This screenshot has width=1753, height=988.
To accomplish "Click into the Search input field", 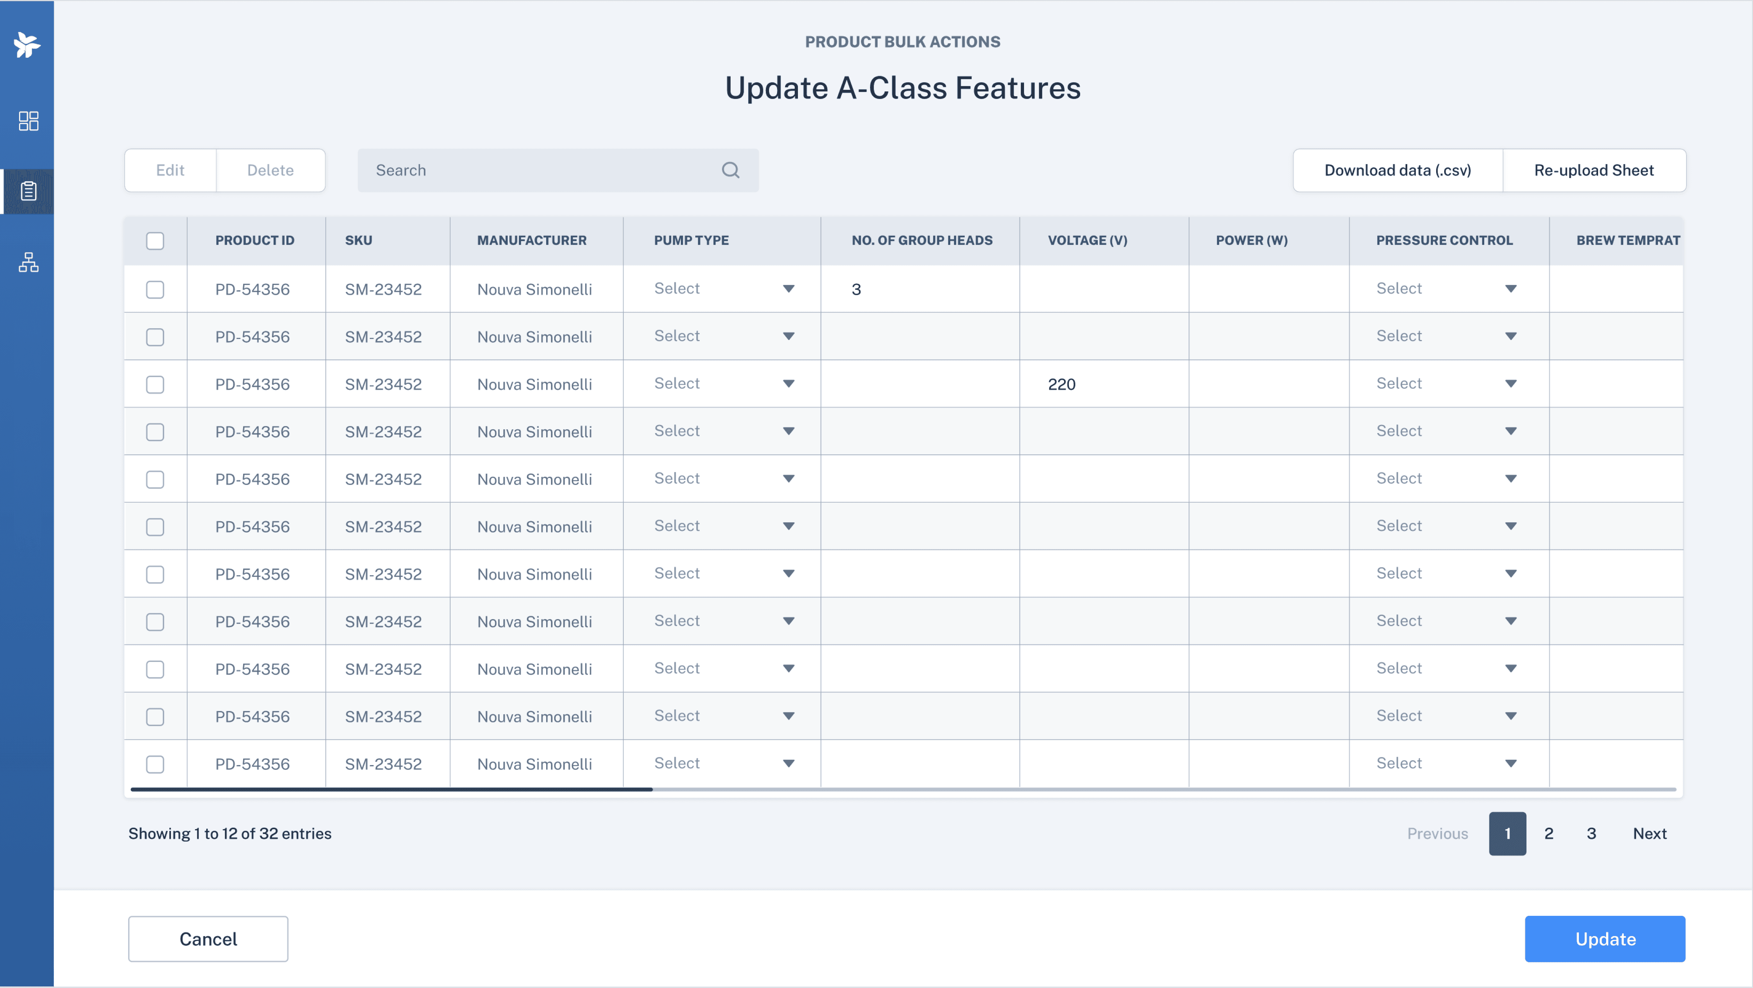I will click(x=545, y=170).
